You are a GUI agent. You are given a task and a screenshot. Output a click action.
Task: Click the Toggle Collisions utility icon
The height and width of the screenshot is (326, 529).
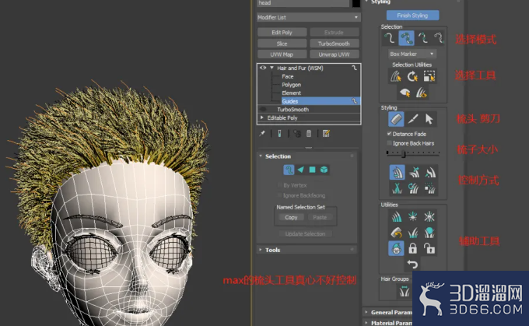(x=429, y=233)
